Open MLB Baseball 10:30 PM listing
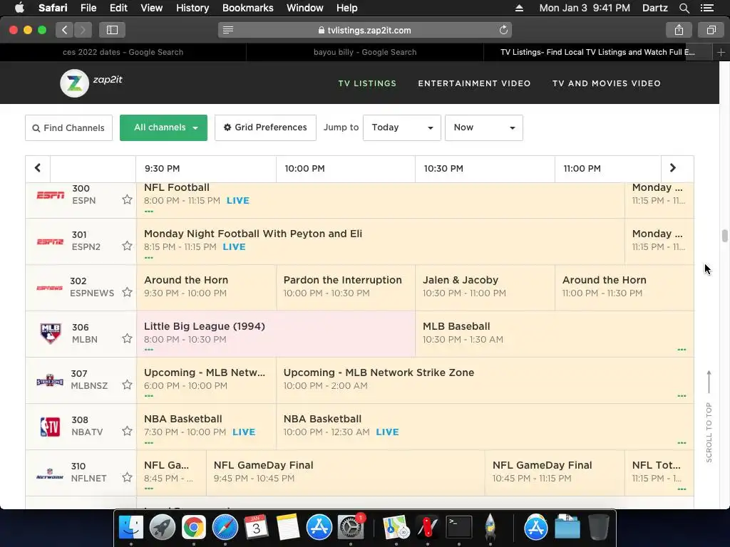730x547 pixels. coord(555,333)
